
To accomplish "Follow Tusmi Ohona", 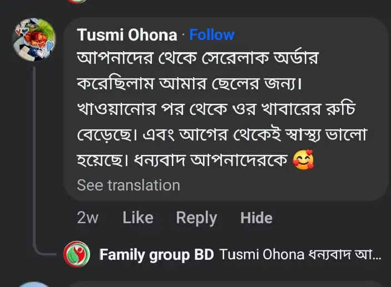I will tap(212, 35).
